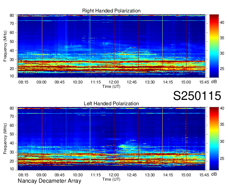Click "12:00" time tick of Right Handed plot

point(114,82)
